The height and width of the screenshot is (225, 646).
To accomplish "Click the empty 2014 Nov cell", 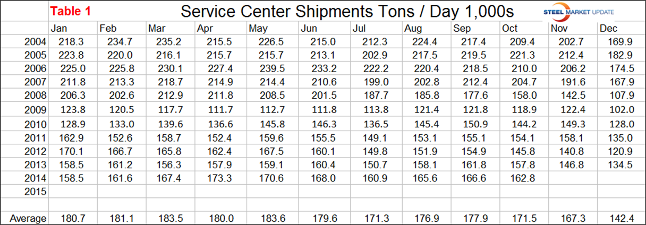I will coord(572,179).
